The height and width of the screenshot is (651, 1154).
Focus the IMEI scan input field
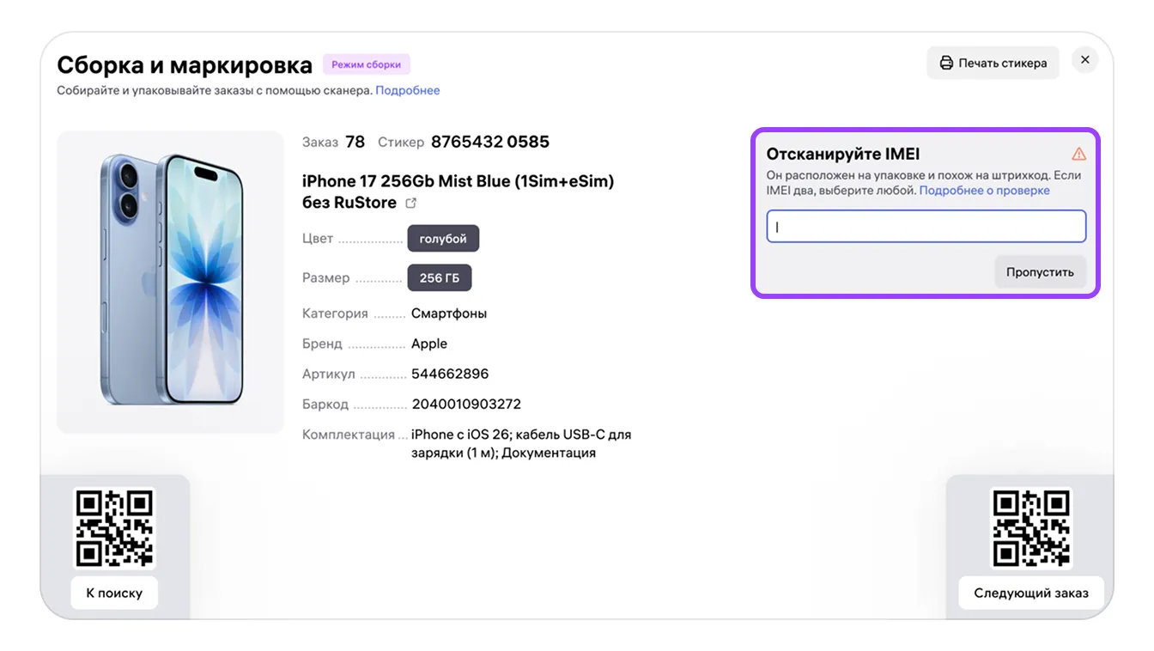(926, 227)
